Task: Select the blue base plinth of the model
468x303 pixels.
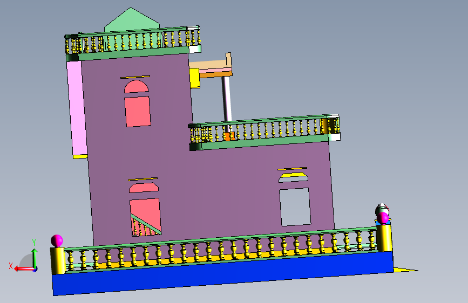Action: pyautogui.click(x=223, y=273)
